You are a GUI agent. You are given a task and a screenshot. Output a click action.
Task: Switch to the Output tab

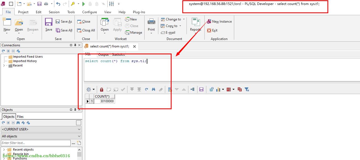tap(103, 55)
